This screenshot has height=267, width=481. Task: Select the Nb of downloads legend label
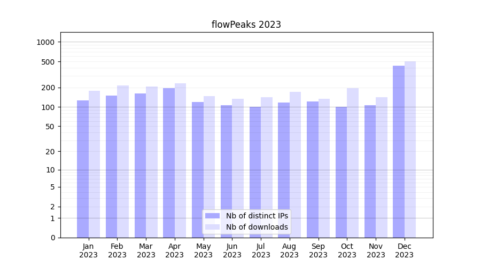coord(257,227)
